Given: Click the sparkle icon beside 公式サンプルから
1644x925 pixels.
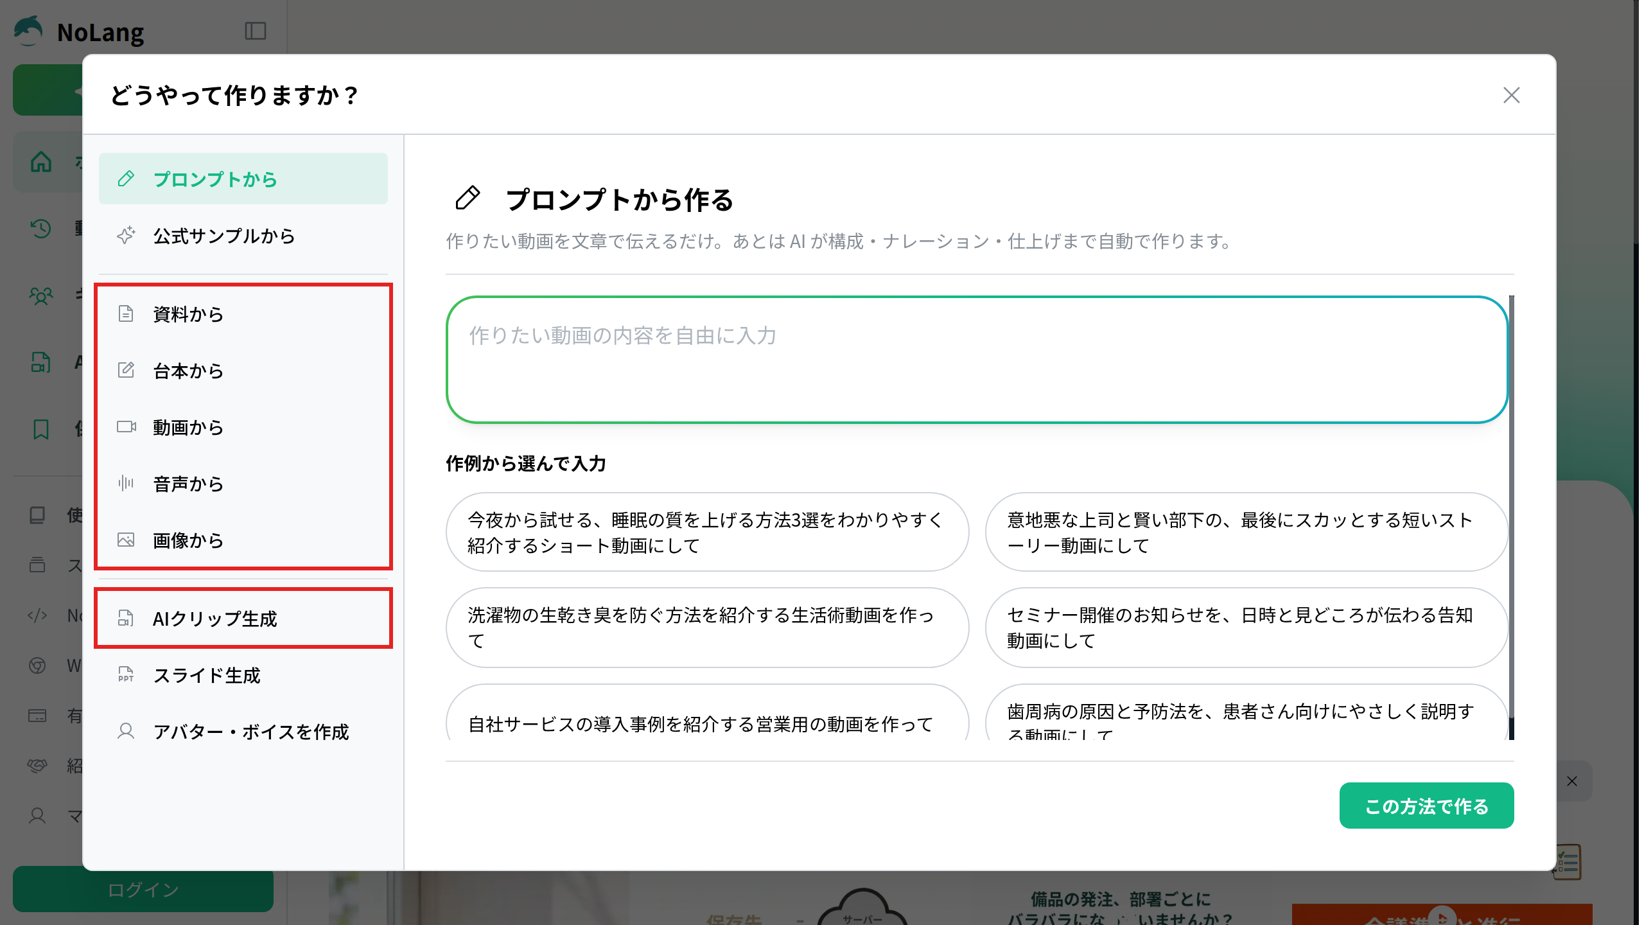Looking at the screenshot, I should [126, 235].
